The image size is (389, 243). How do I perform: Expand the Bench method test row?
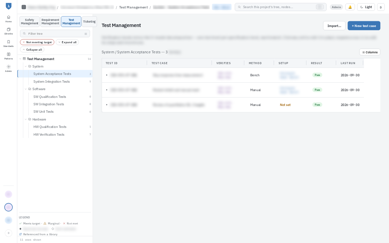(x=107, y=75)
